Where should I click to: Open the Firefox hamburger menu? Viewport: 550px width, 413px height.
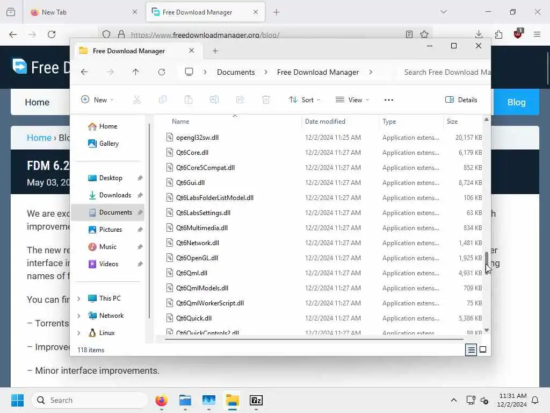tap(537, 34)
